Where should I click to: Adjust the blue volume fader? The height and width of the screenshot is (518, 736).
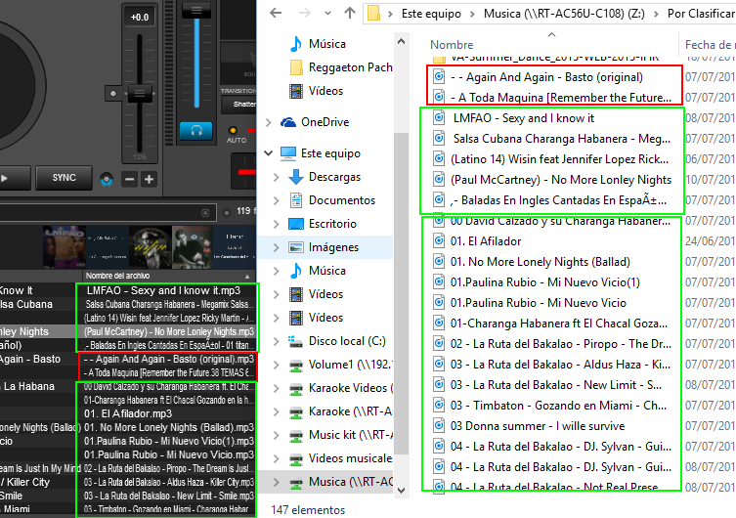tap(196, 11)
